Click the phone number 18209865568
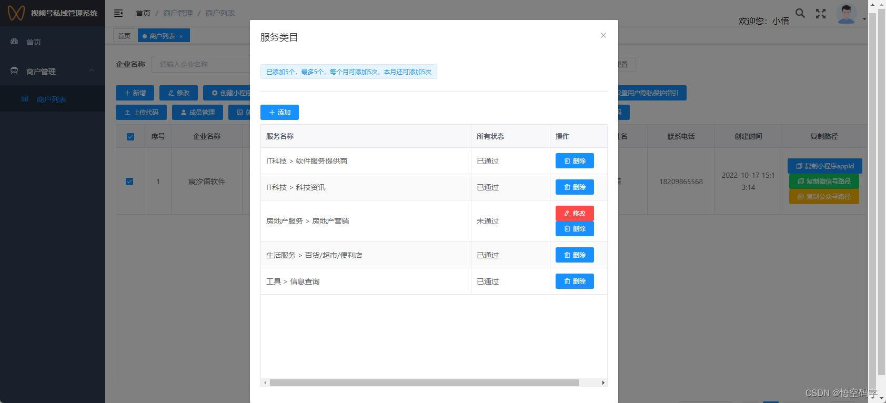This screenshot has height=403, width=886. [681, 182]
